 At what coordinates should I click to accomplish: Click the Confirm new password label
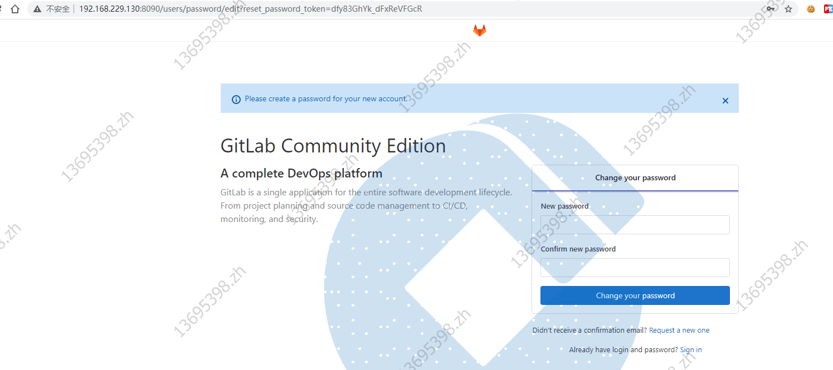tap(578, 249)
